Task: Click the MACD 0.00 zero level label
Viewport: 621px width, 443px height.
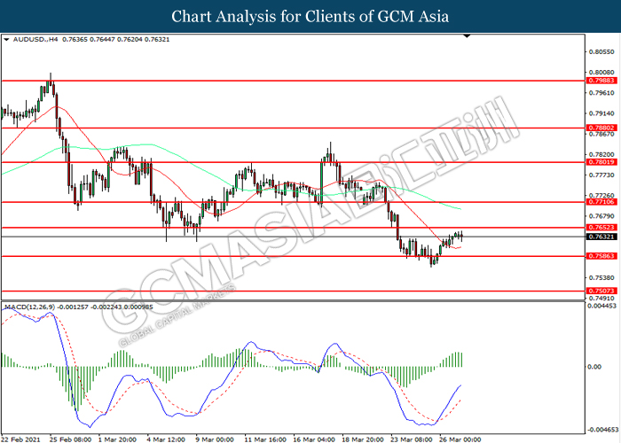Action: coord(594,367)
